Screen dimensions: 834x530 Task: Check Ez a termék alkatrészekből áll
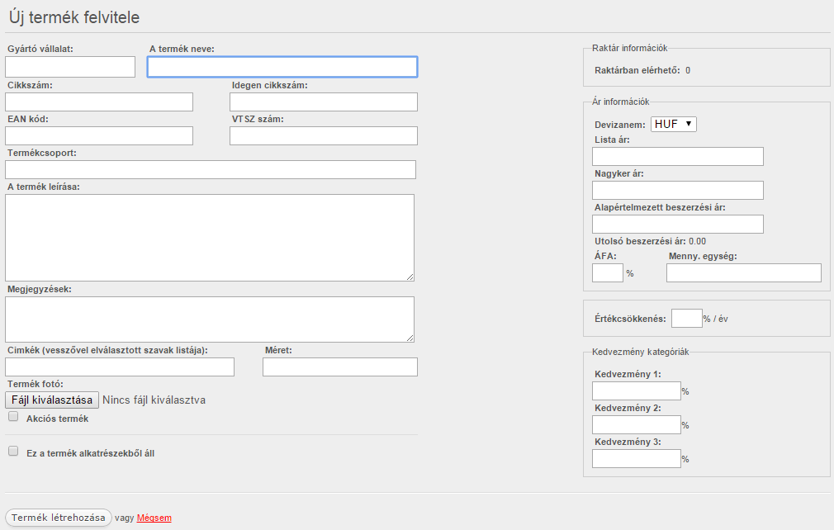pyautogui.click(x=13, y=451)
